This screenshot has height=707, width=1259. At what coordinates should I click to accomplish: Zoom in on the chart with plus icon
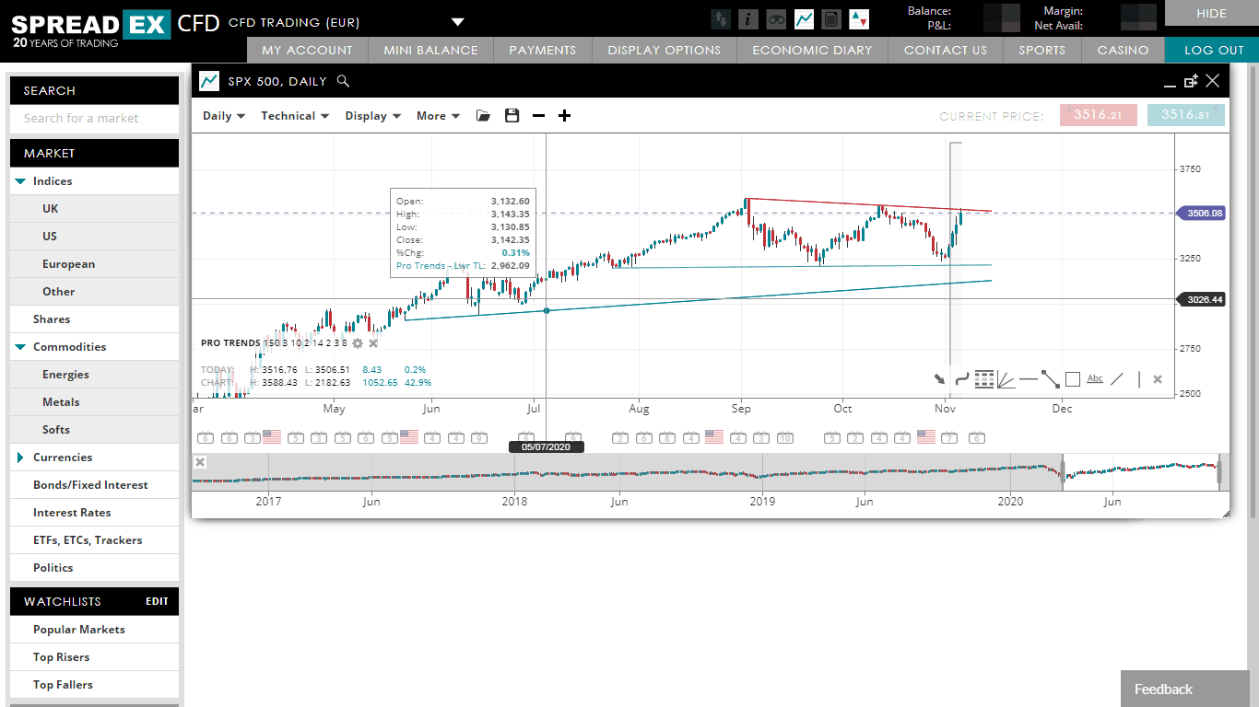(x=564, y=115)
